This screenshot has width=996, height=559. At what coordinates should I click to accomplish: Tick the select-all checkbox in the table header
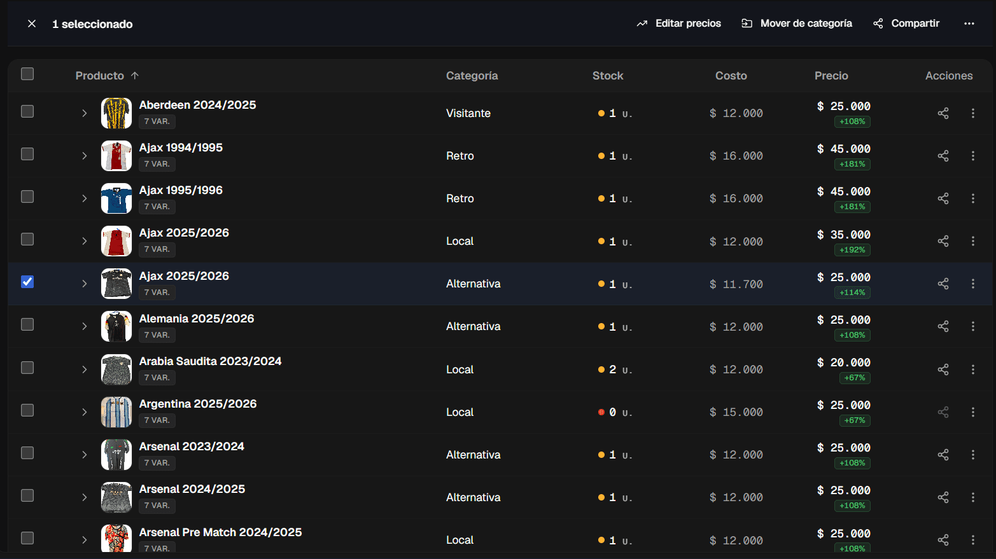27,74
